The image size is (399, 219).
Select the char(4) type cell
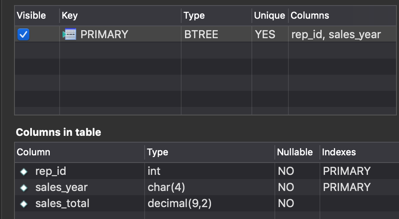pos(166,187)
